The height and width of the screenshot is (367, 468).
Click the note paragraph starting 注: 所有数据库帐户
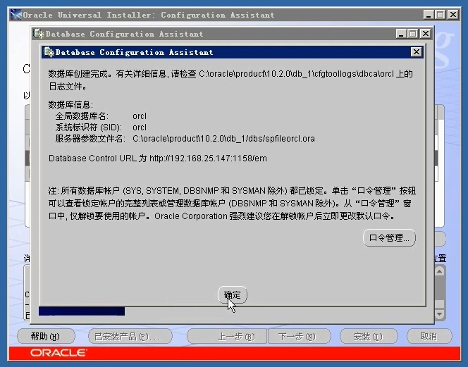232,203
